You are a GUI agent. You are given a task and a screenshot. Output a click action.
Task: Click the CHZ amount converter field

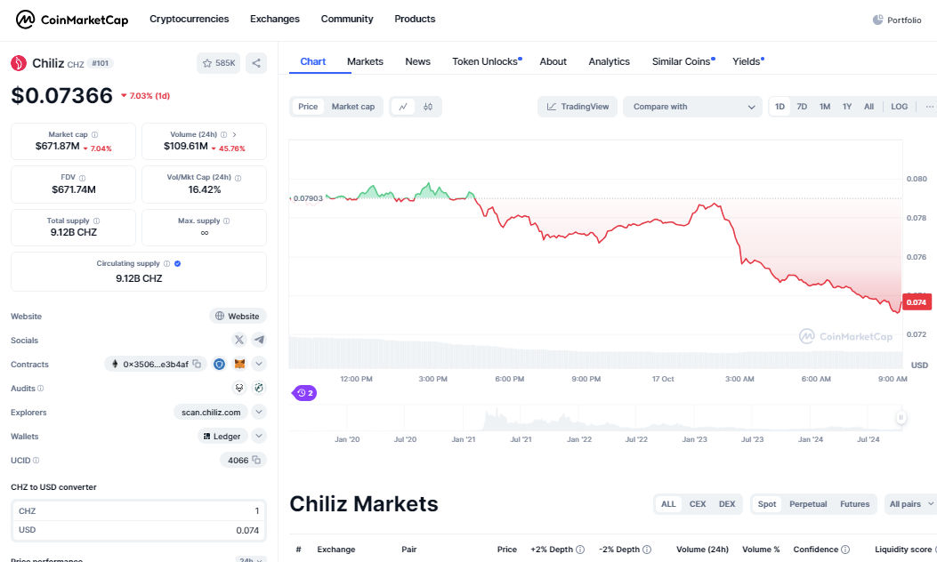tap(138, 510)
